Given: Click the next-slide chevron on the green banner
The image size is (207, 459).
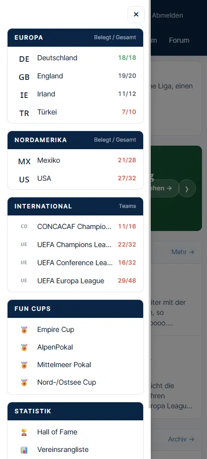Looking at the screenshot, I should pyautogui.click(x=187, y=188).
